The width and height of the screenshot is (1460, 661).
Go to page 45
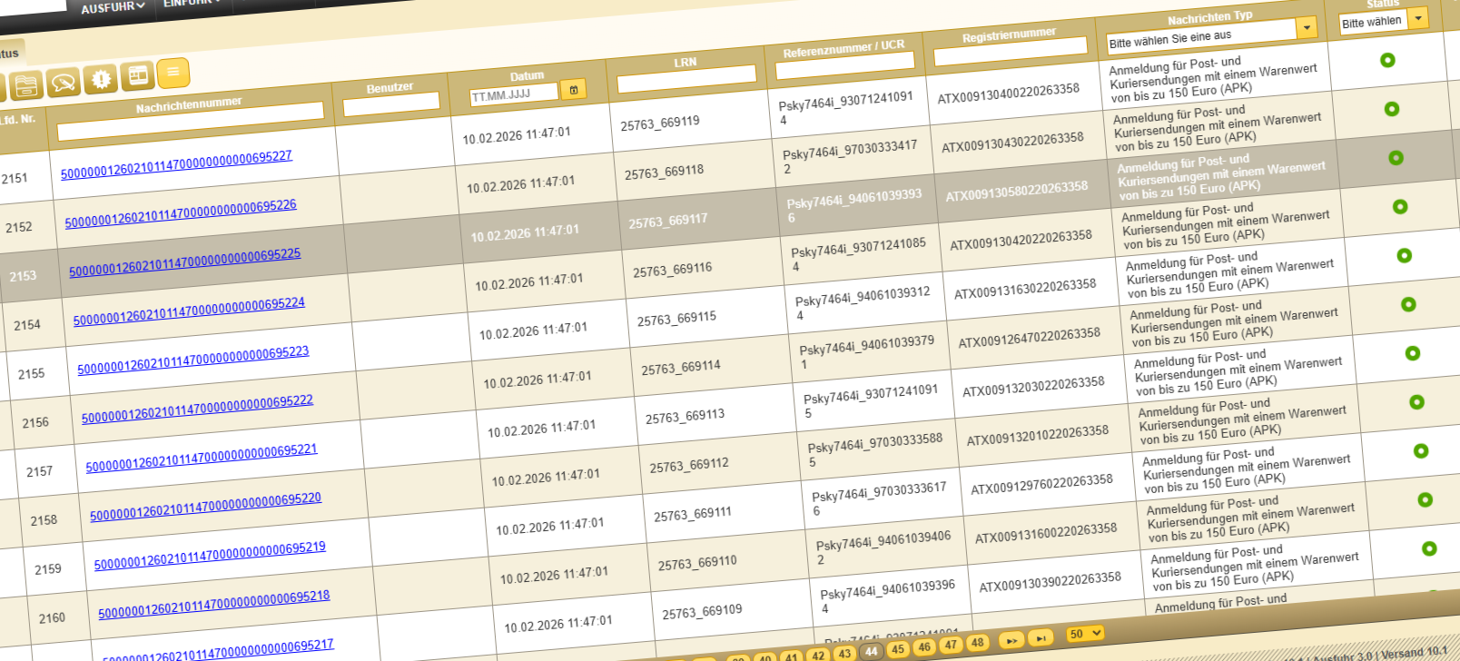898,648
